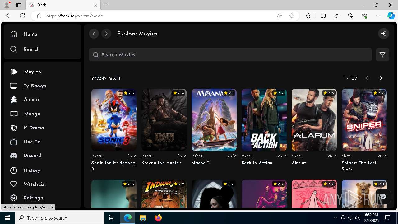This screenshot has height=224, width=398.
Task: Focus the Search Movies field
Action: pyautogui.click(x=230, y=55)
